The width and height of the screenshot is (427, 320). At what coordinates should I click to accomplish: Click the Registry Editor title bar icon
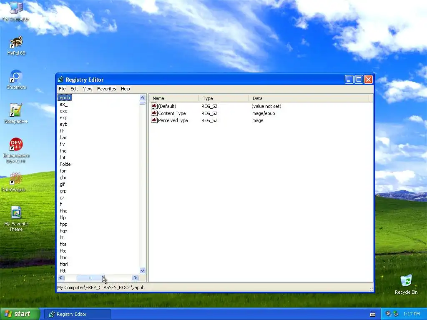point(60,80)
